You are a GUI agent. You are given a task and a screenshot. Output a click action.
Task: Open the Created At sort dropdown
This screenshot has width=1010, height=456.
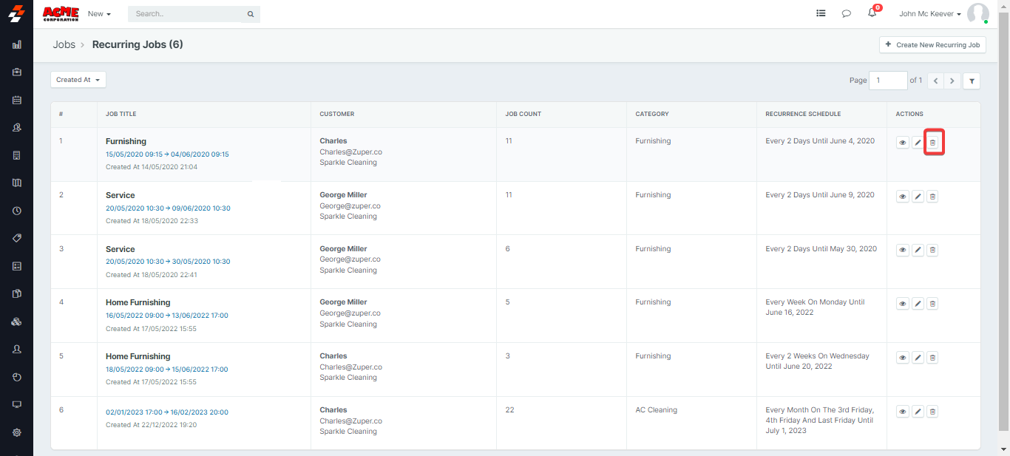78,80
